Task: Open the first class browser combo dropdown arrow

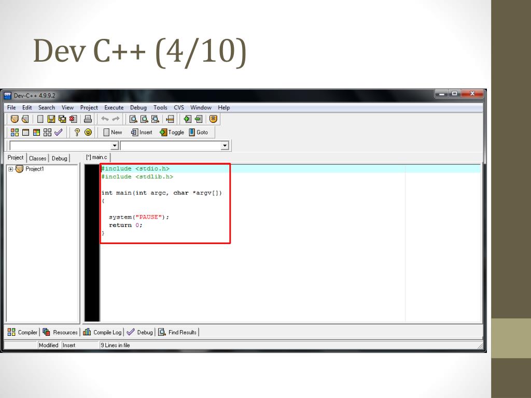Action: (115, 146)
